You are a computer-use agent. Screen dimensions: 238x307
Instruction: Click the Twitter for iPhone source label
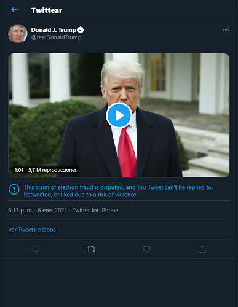[95, 211]
